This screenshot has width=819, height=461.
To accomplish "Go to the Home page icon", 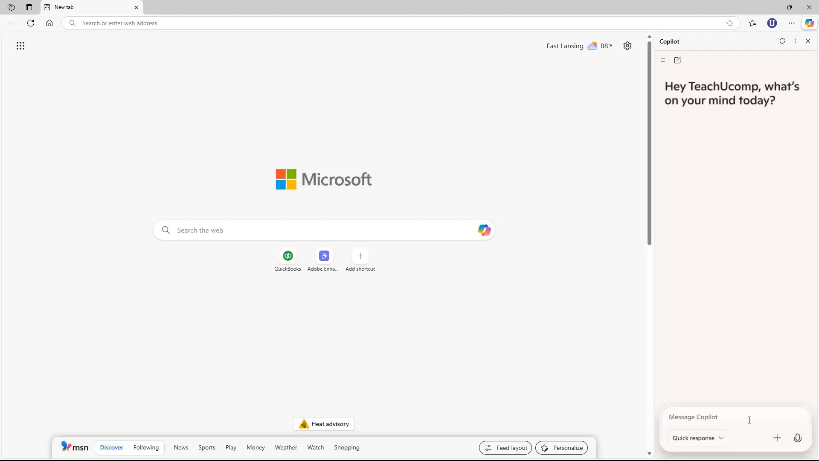I will [x=49, y=23].
